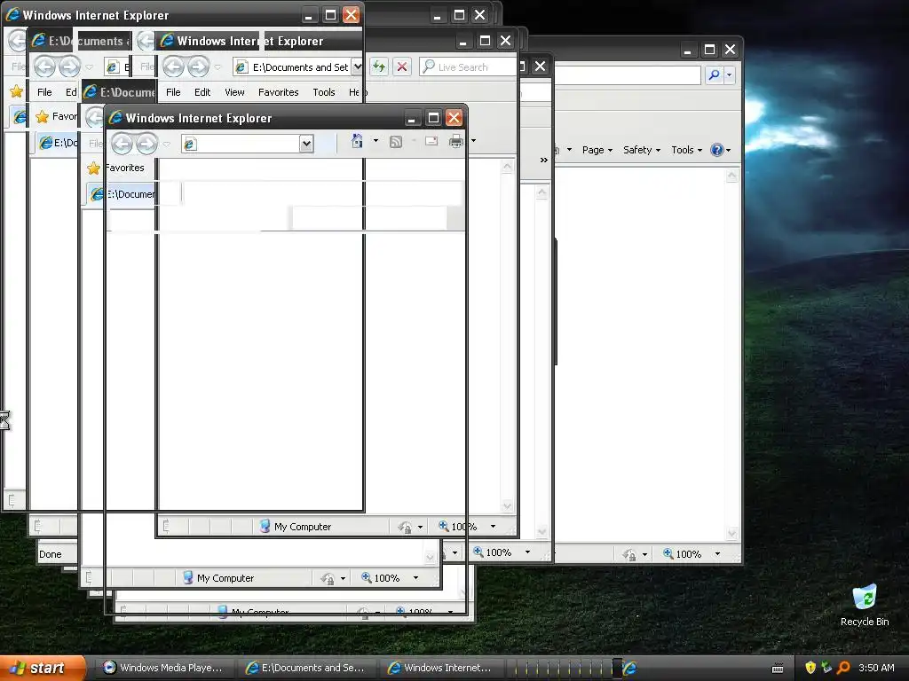The image size is (909, 681).
Task: Click the Done status bar text
Action: coord(51,554)
